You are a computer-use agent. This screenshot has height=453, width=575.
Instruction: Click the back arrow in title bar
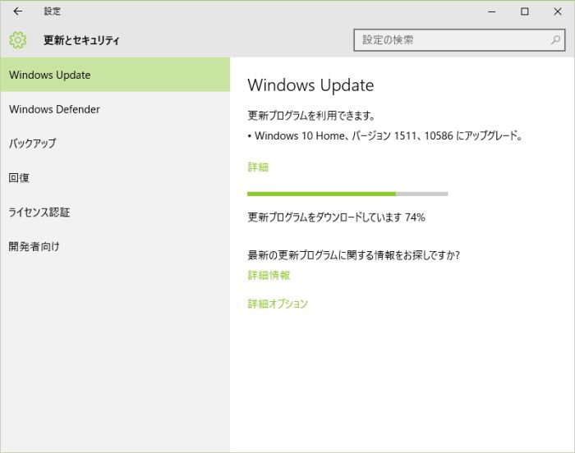pyautogui.click(x=18, y=11)
